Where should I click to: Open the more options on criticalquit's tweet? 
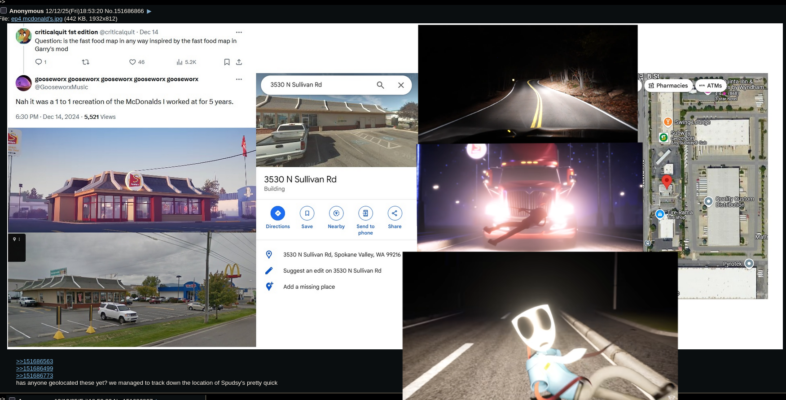(239, 32)
